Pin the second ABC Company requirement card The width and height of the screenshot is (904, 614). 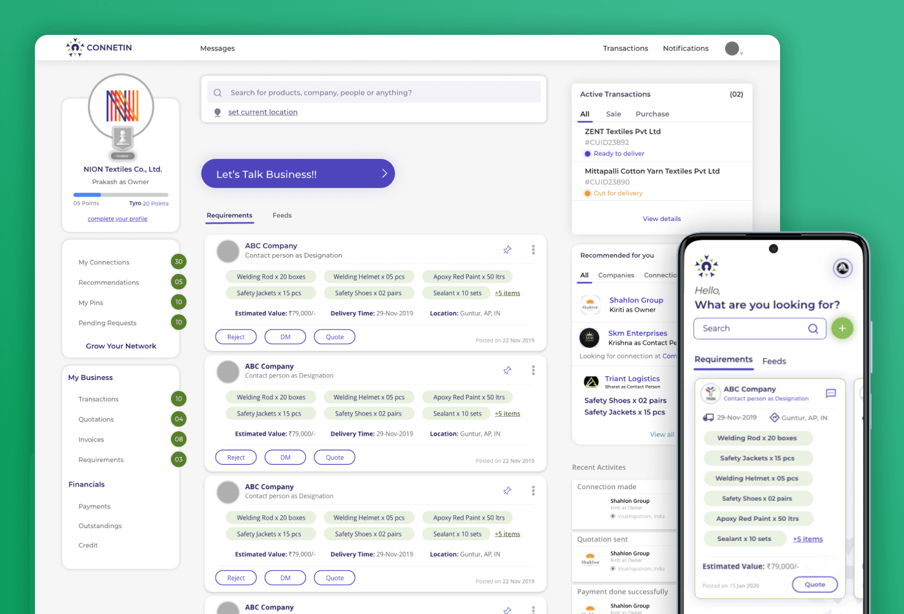508,370
